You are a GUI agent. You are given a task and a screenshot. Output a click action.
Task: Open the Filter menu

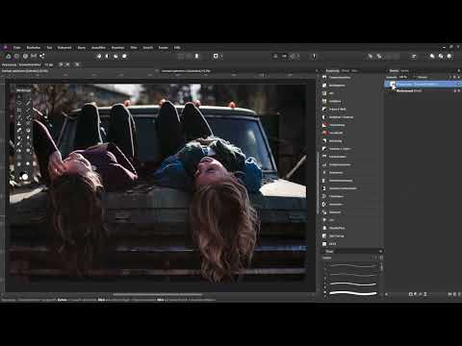click(x=134, y=47)
